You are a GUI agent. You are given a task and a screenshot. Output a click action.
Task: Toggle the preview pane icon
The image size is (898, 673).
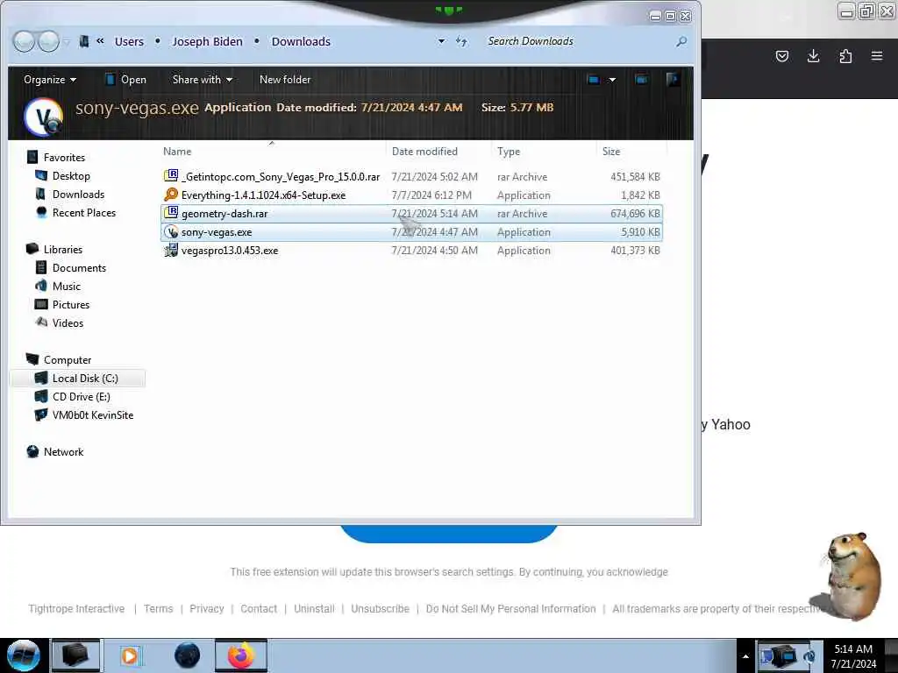coord(641,80)
